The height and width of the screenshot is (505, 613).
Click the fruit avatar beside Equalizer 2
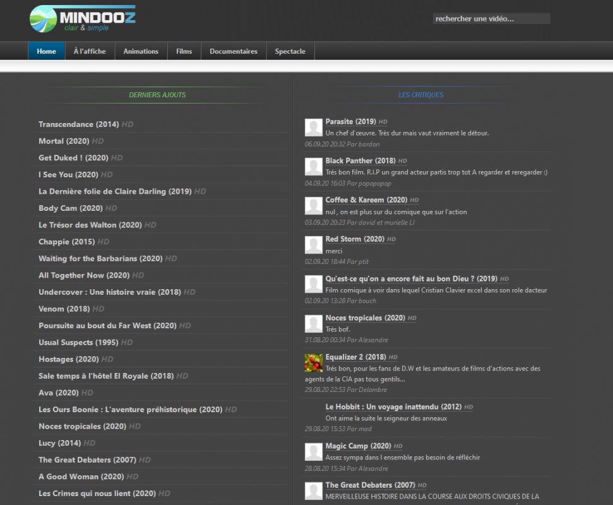point(314,363)
